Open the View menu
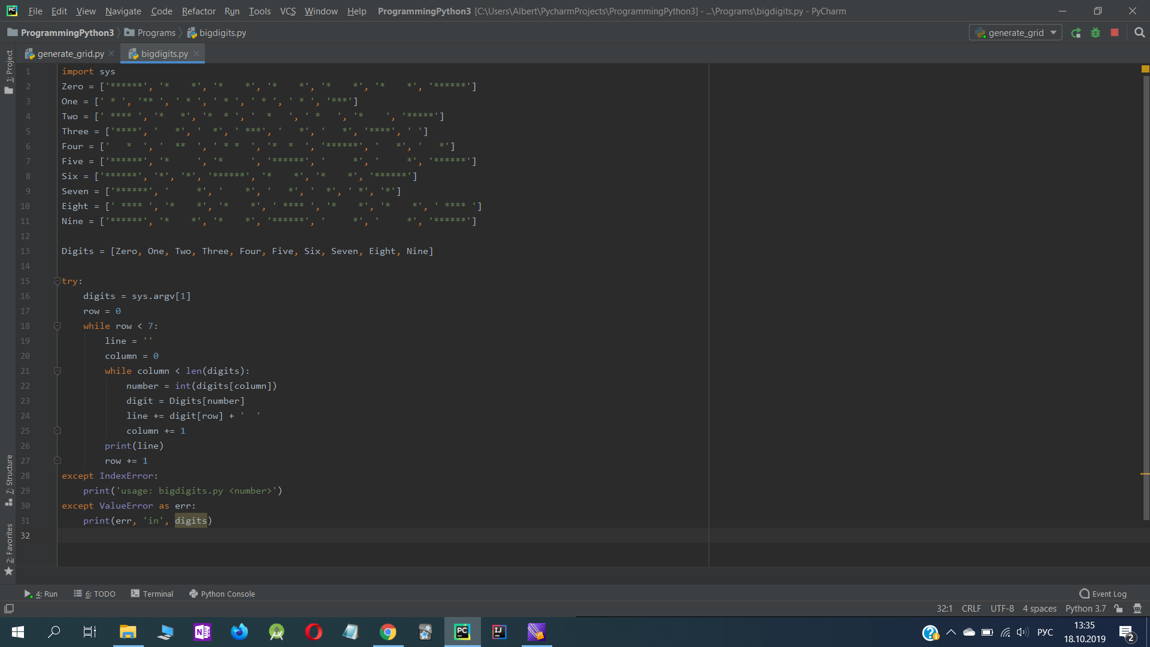1150x647 pixels. pyautogui.click(x=86, y=11)
